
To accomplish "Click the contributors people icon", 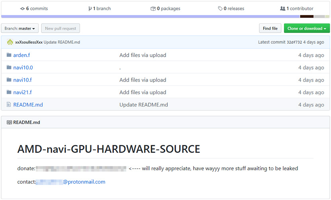I will (282, 9).
